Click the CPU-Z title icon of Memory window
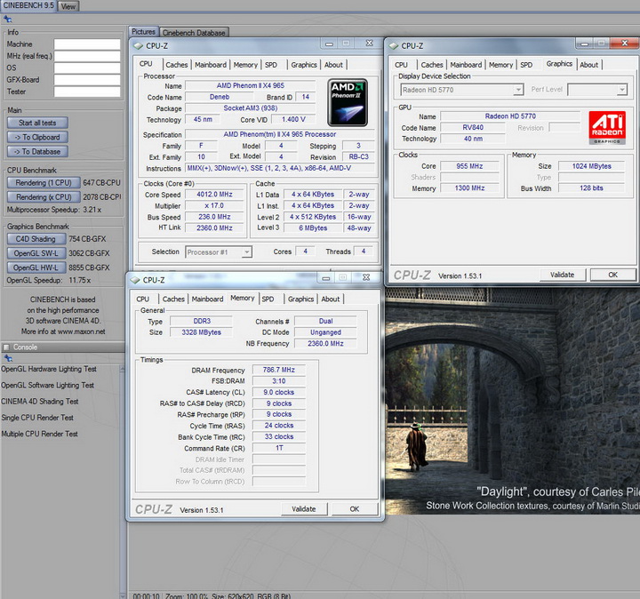640x599 pixels. click(x=137, y=280)
